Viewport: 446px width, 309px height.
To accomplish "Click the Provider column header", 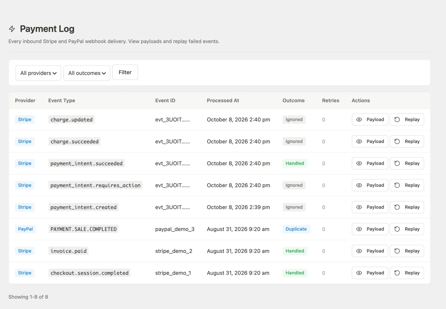I will pyautogui.click(x=25, y=101).
